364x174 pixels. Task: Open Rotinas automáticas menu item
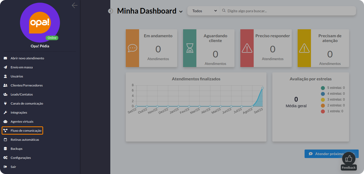[x=25, y=140]
